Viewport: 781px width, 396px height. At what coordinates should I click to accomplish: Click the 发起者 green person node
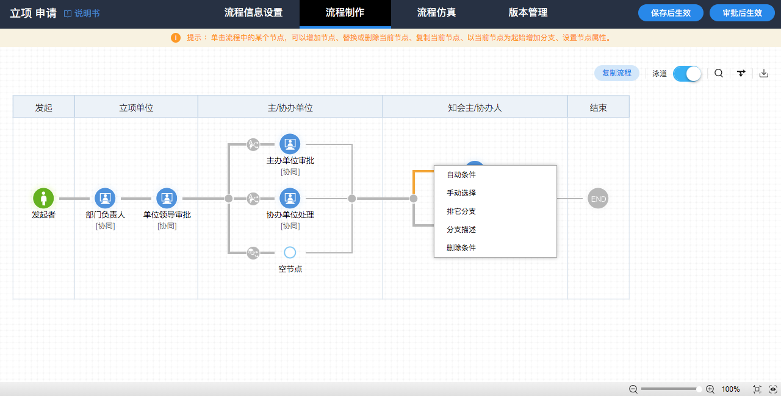tap(43, 198)
